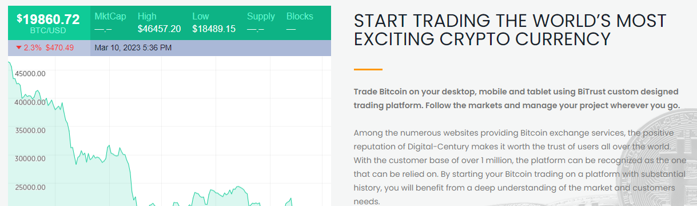This screenshot has width=697, height=206.
Task: Click the 35000.00 chart axis label
Action: (x=30, y=130)
